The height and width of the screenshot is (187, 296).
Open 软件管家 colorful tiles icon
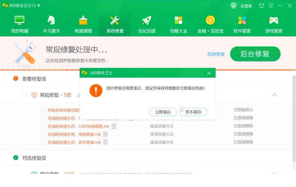(242, 21)
